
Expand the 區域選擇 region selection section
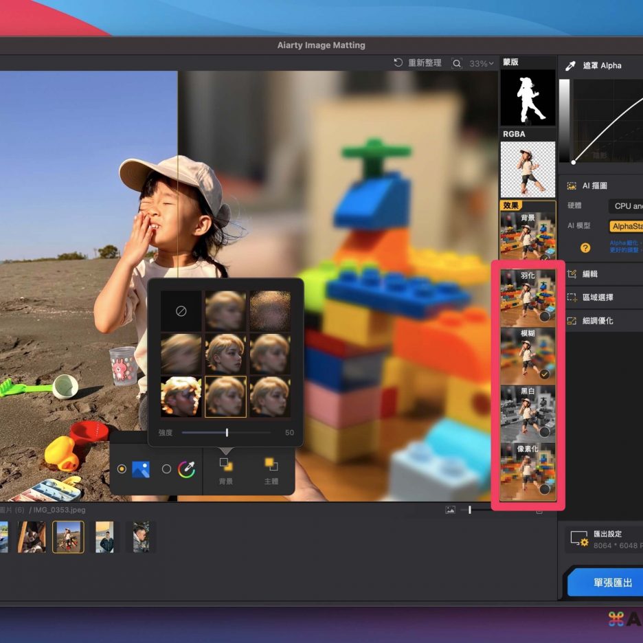[596, 297]
